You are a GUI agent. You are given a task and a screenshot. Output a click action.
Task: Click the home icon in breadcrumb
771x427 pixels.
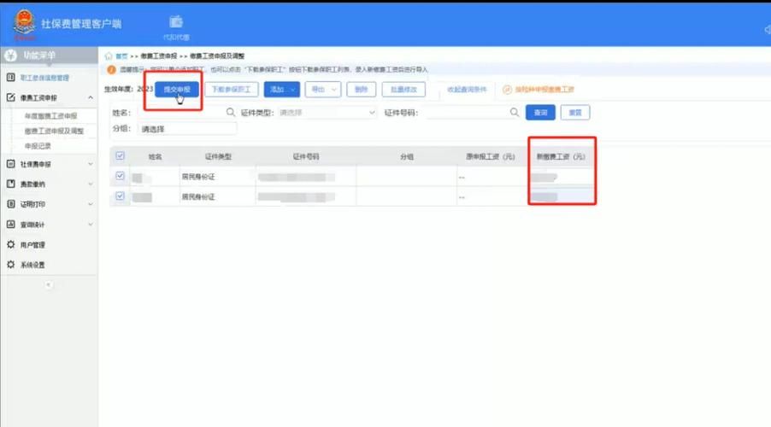click(109, 56)
